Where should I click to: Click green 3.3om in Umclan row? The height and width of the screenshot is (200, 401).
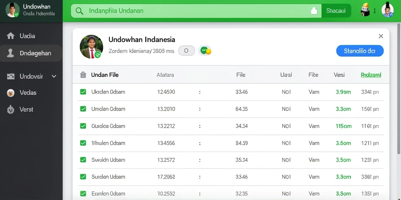tap(343, 109)
